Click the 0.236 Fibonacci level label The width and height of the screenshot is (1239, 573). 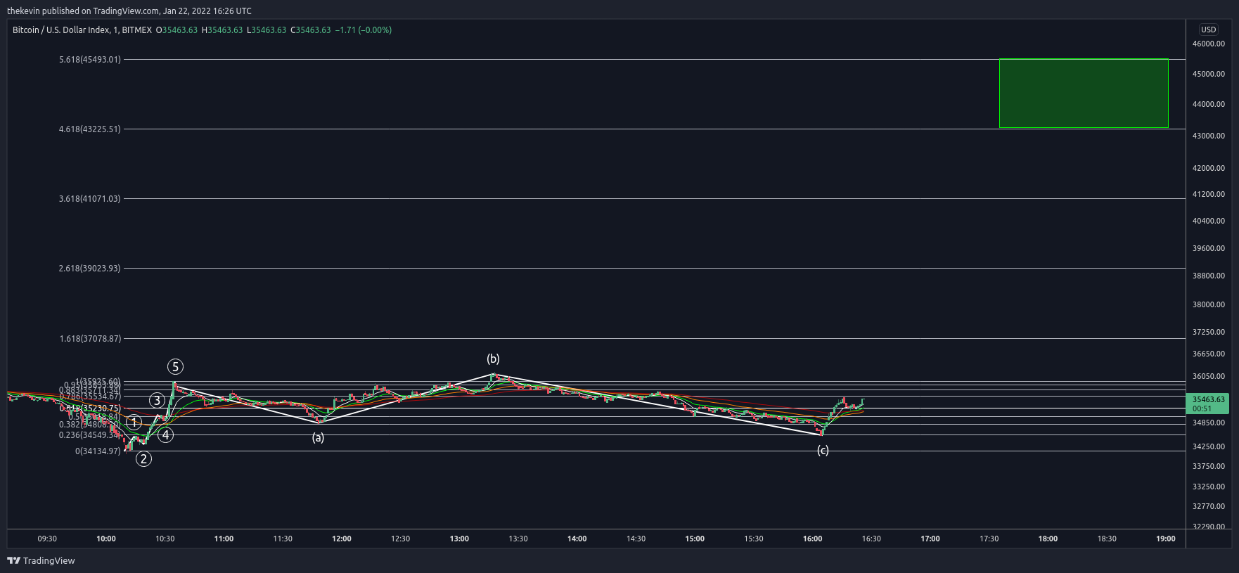[90, 435]
